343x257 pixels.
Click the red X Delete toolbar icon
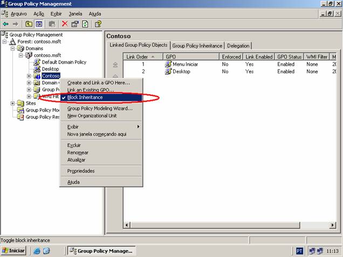pos(65,24)
